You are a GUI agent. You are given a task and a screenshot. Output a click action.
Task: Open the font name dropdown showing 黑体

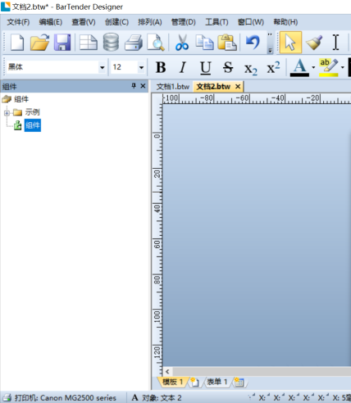pyautogui.click(x=103, y=67)
